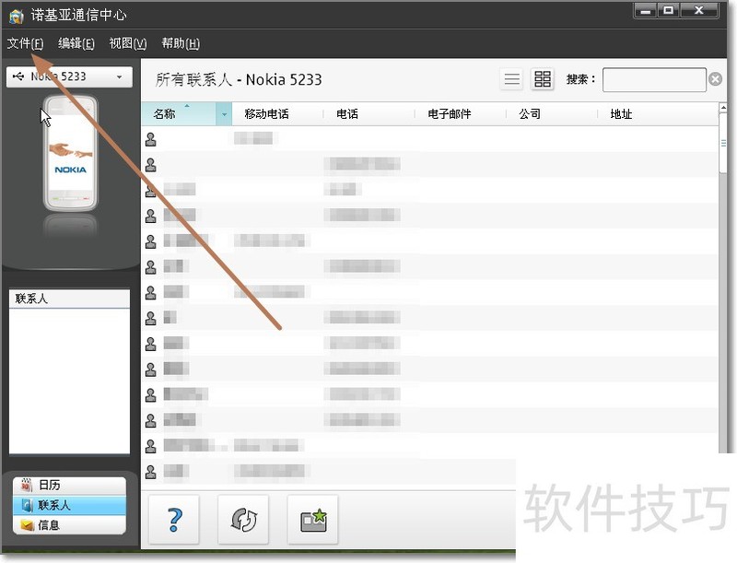Select the second contact's person icon

click(151, 165)
